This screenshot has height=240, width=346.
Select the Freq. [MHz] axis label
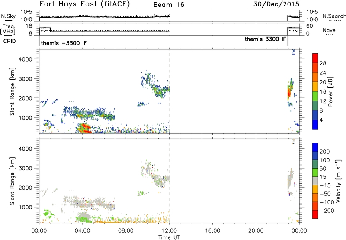pyautogui.click(x=8, y=29)
